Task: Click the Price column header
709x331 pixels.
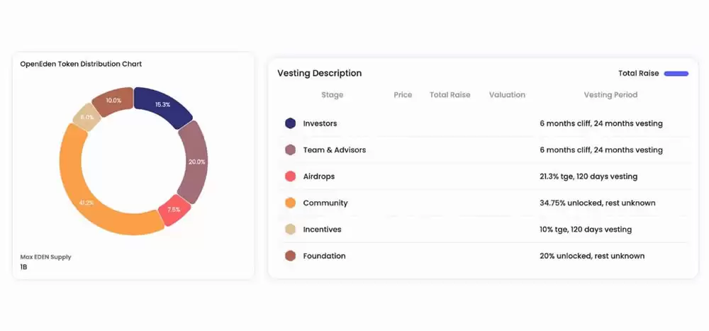Action: (403, 95)
